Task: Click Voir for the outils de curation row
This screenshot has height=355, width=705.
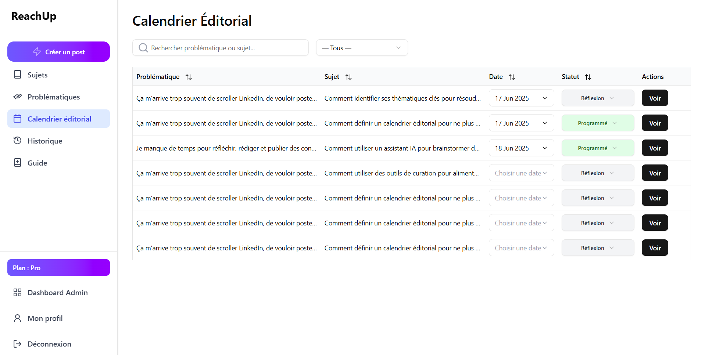Action: click(655, 173)
